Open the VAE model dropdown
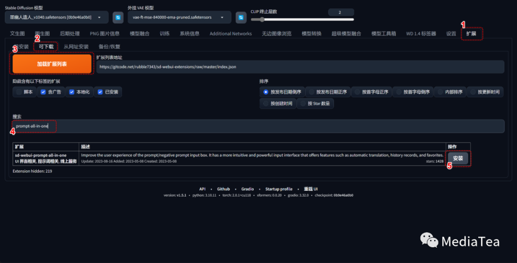Screen dimensions: 517x263 tap(180, 17)
